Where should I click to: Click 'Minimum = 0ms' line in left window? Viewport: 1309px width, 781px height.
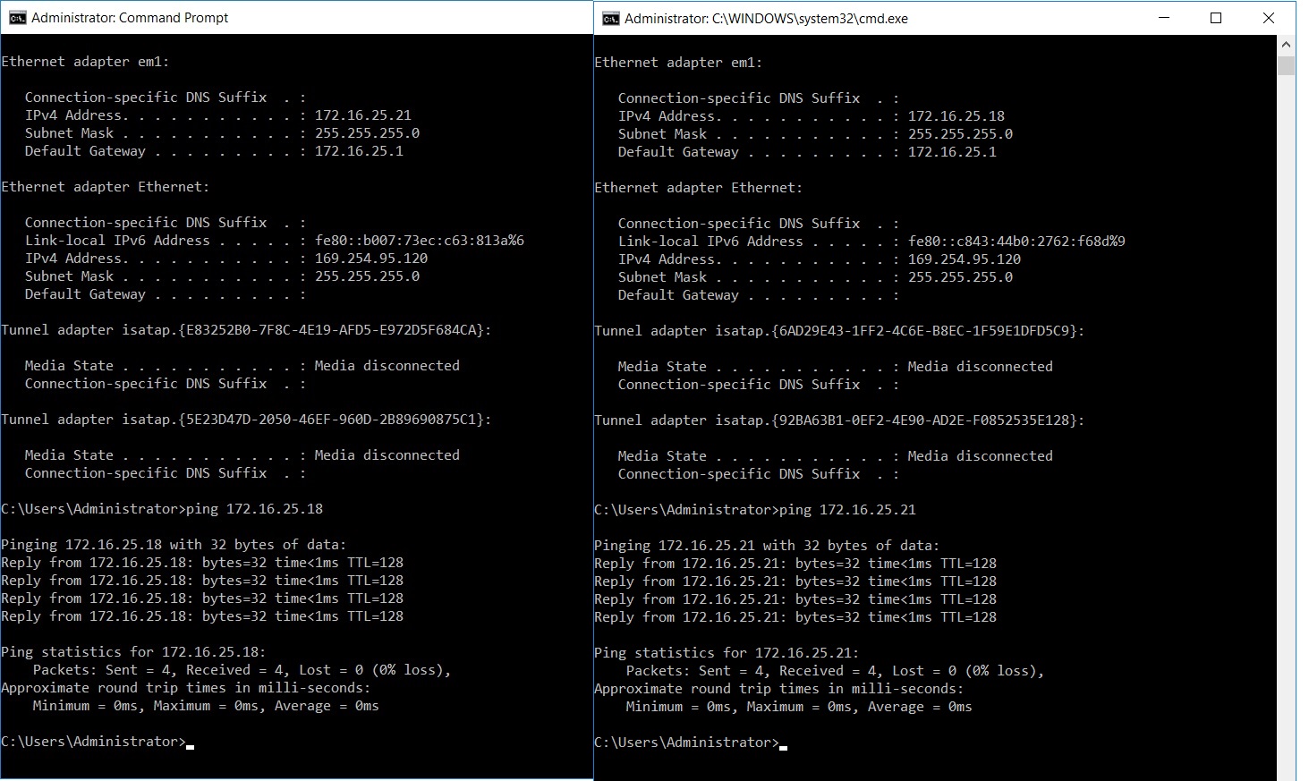[x=206, y=706]
